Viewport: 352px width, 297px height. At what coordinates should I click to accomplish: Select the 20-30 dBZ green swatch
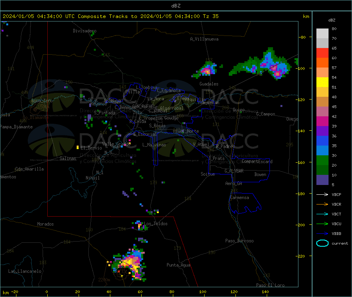click(322, 160)
